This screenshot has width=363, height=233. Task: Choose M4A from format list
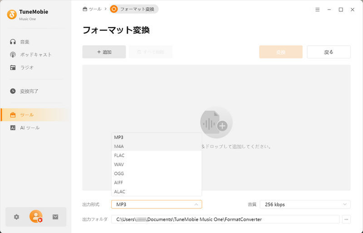click(157, 146)
